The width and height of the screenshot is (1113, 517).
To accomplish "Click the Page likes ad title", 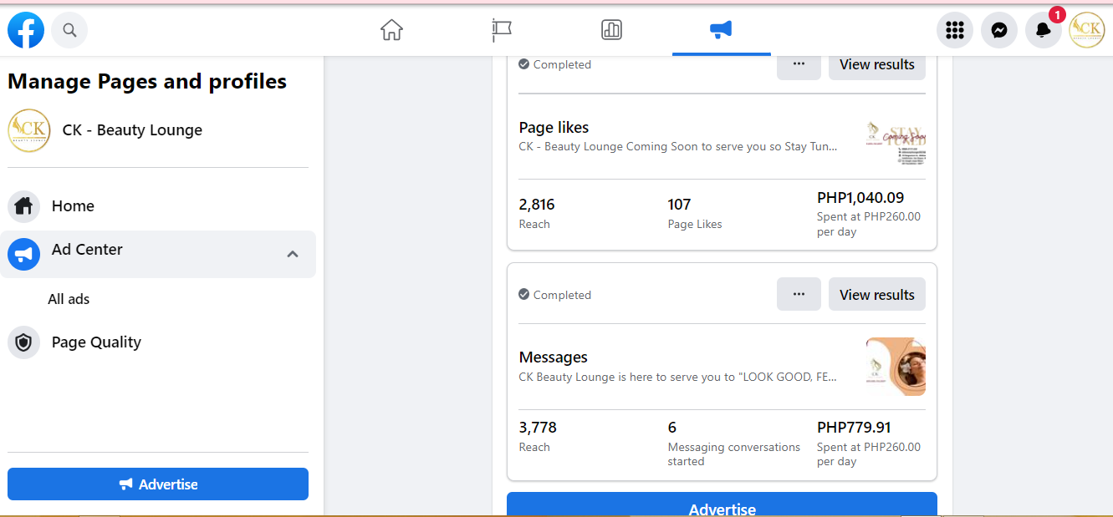I will click(x=554, y=128).
